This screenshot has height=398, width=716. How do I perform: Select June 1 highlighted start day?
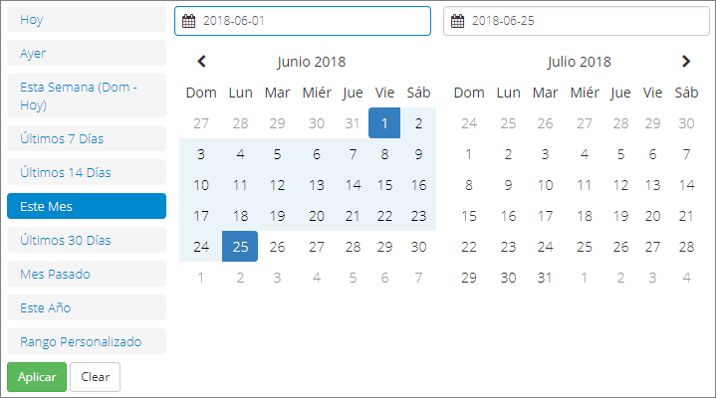(384, 123)
